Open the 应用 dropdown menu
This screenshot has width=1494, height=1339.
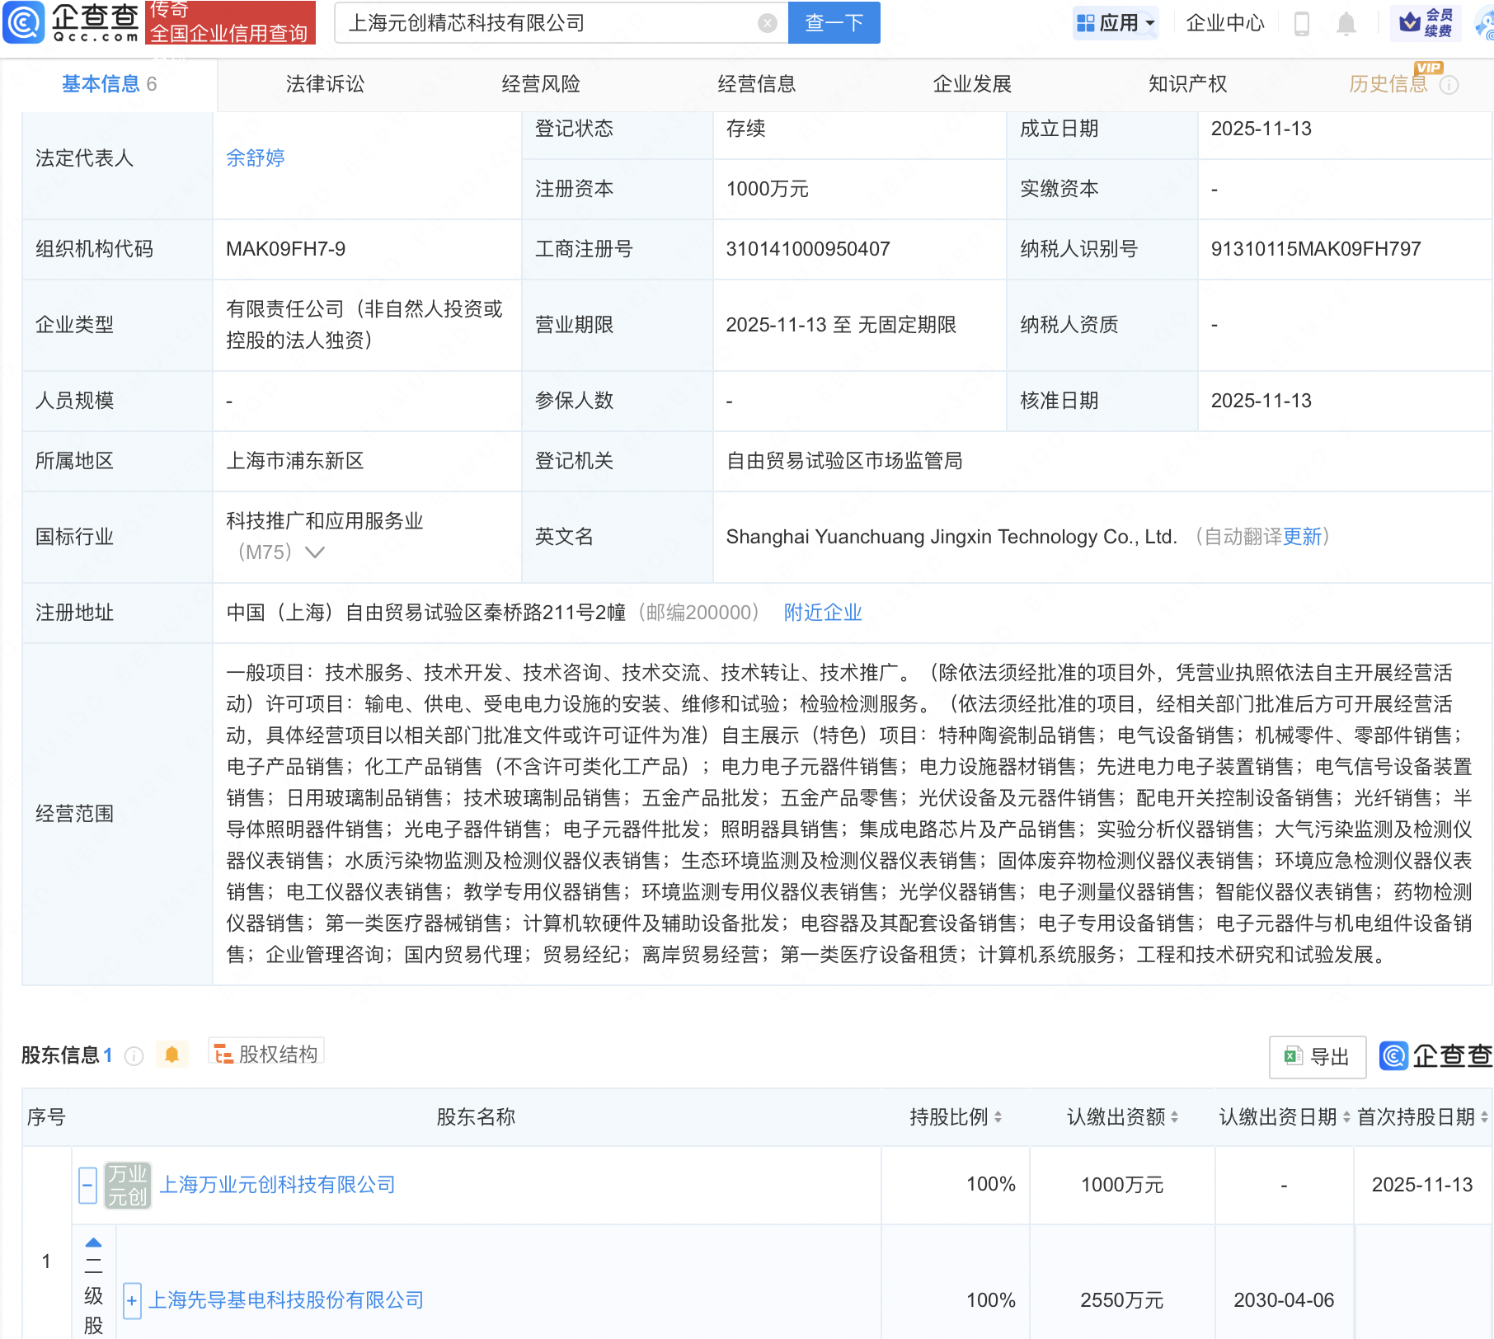(x=1116, y=23)
